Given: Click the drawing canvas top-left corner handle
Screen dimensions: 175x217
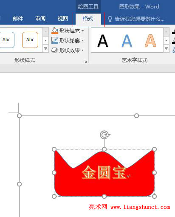Looking at the screenshot, I should [19, 116].
